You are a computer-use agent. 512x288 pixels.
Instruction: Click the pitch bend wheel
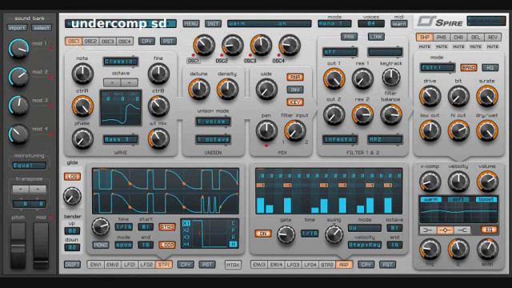(18, 246)
